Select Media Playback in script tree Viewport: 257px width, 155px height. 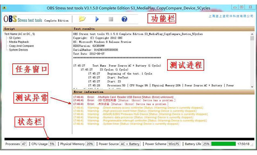pyautogui.click(x=19, y=42)
